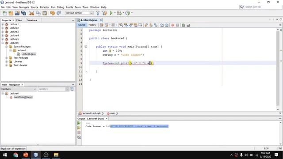283x159 pixels.
Task: Click editor Last Edit icon
Action: coord(101,25)
